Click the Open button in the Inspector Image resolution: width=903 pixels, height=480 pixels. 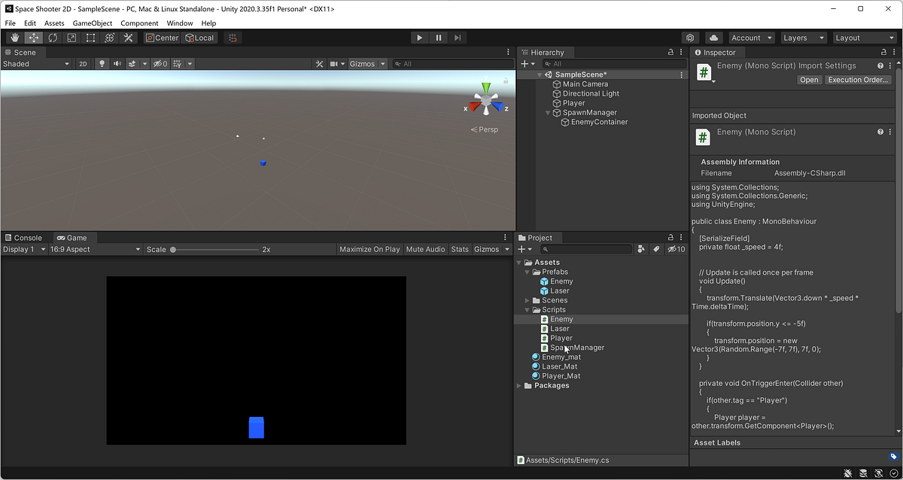click(809, 79)
